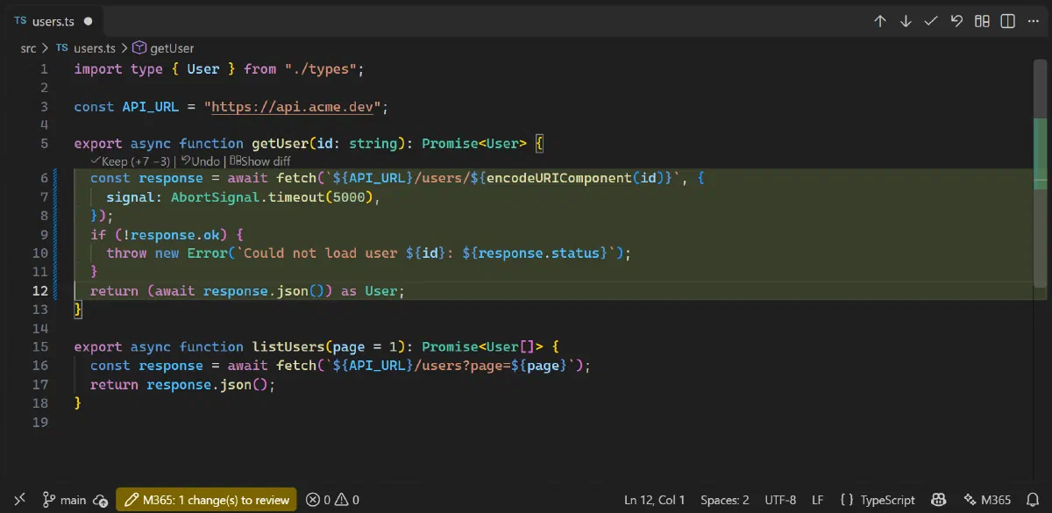Split the editor to the right
Screen dimensions: 1052x513
pyautogui.click(x=1008, y=21)
